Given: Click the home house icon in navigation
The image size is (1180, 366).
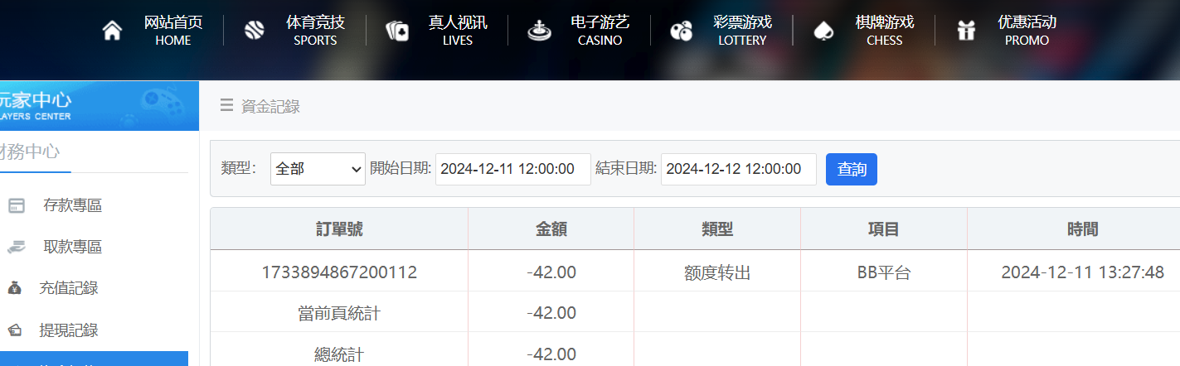Looking at the screenshot, I should [112, 31].
